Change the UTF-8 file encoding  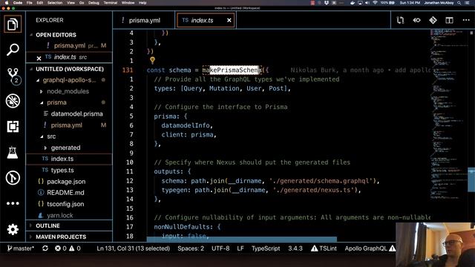pos(220,248)
